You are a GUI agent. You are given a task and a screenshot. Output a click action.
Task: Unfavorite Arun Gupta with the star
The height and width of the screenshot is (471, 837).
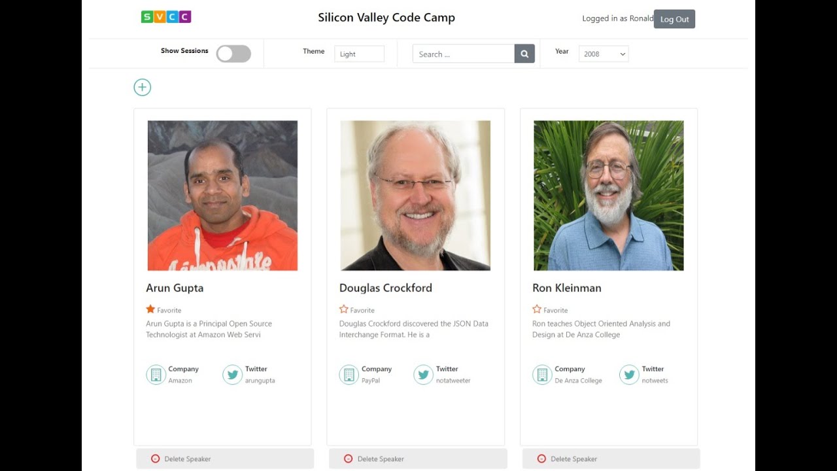click(150, 309)
